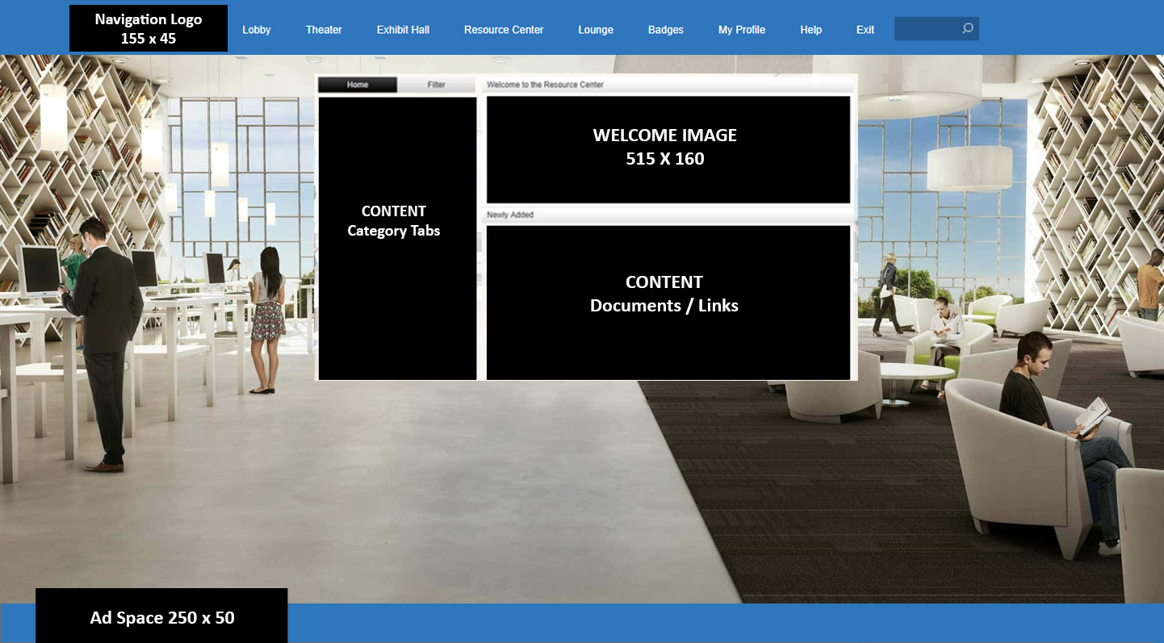Click the magnifier search icon
Screen dimensions: 1164x643
coord(967,29)
